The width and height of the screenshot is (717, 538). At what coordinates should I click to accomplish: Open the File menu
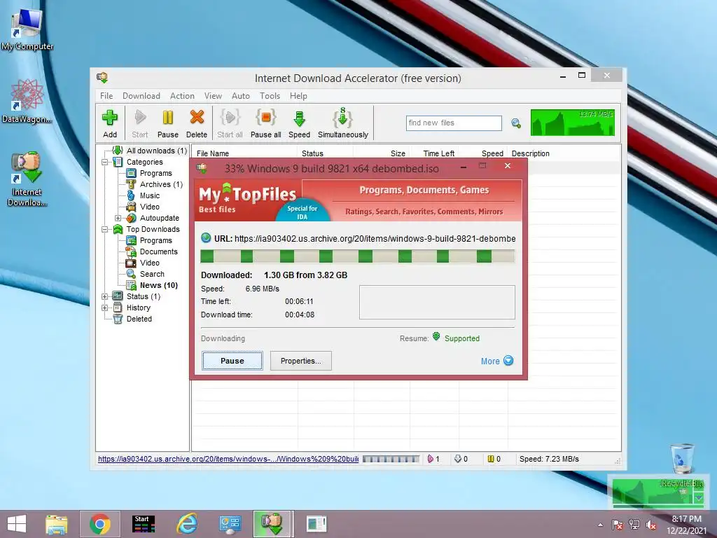coord(106,96)
